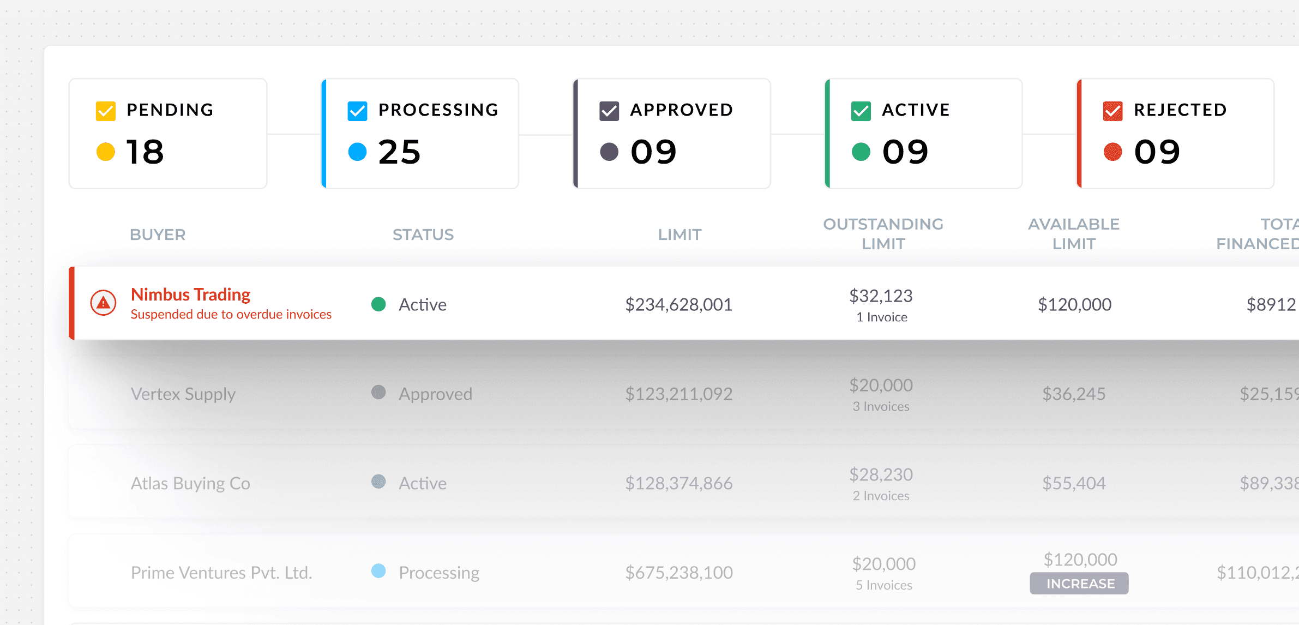
Task: Click the light blue Processing status dot
Action: [378, 571]
